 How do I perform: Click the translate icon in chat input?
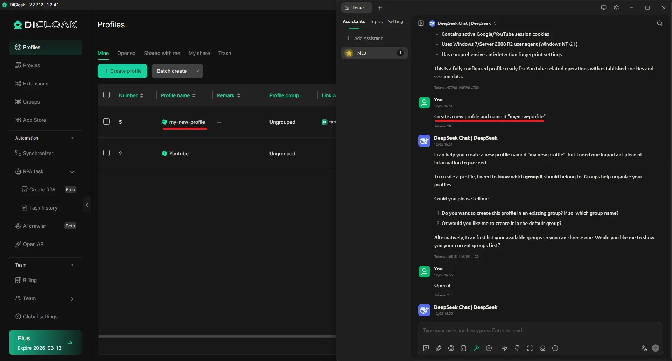644,348
